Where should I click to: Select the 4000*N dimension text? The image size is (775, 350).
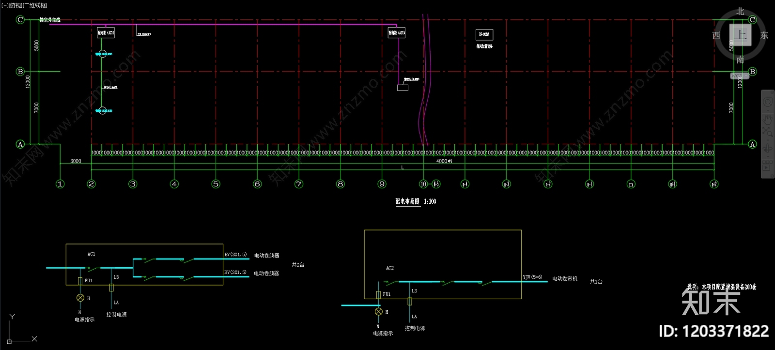444,161
